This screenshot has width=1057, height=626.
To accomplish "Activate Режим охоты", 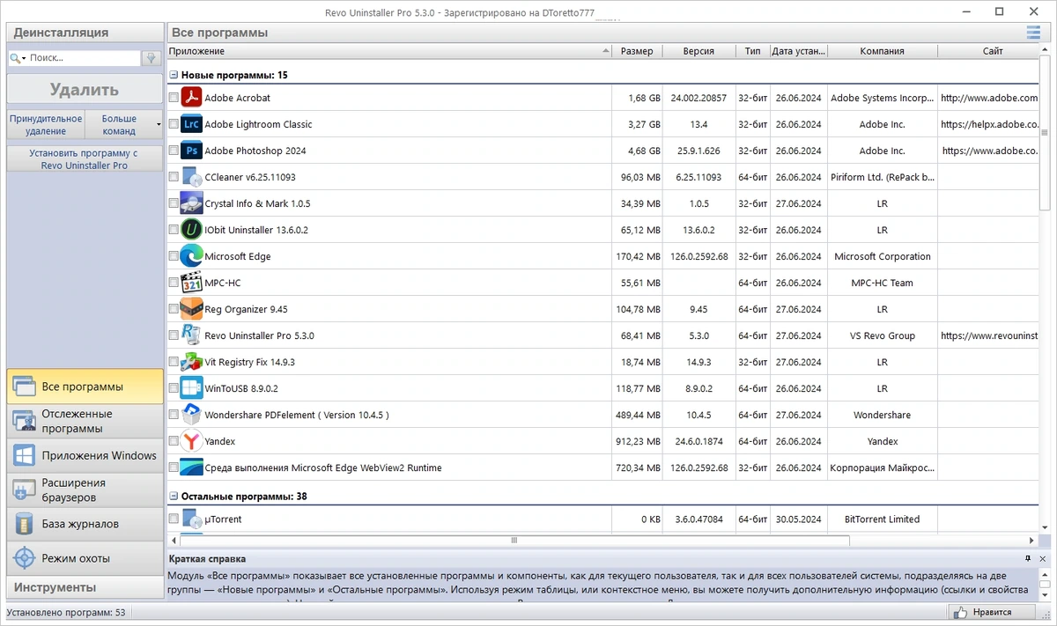I will [x=85, y=558].
